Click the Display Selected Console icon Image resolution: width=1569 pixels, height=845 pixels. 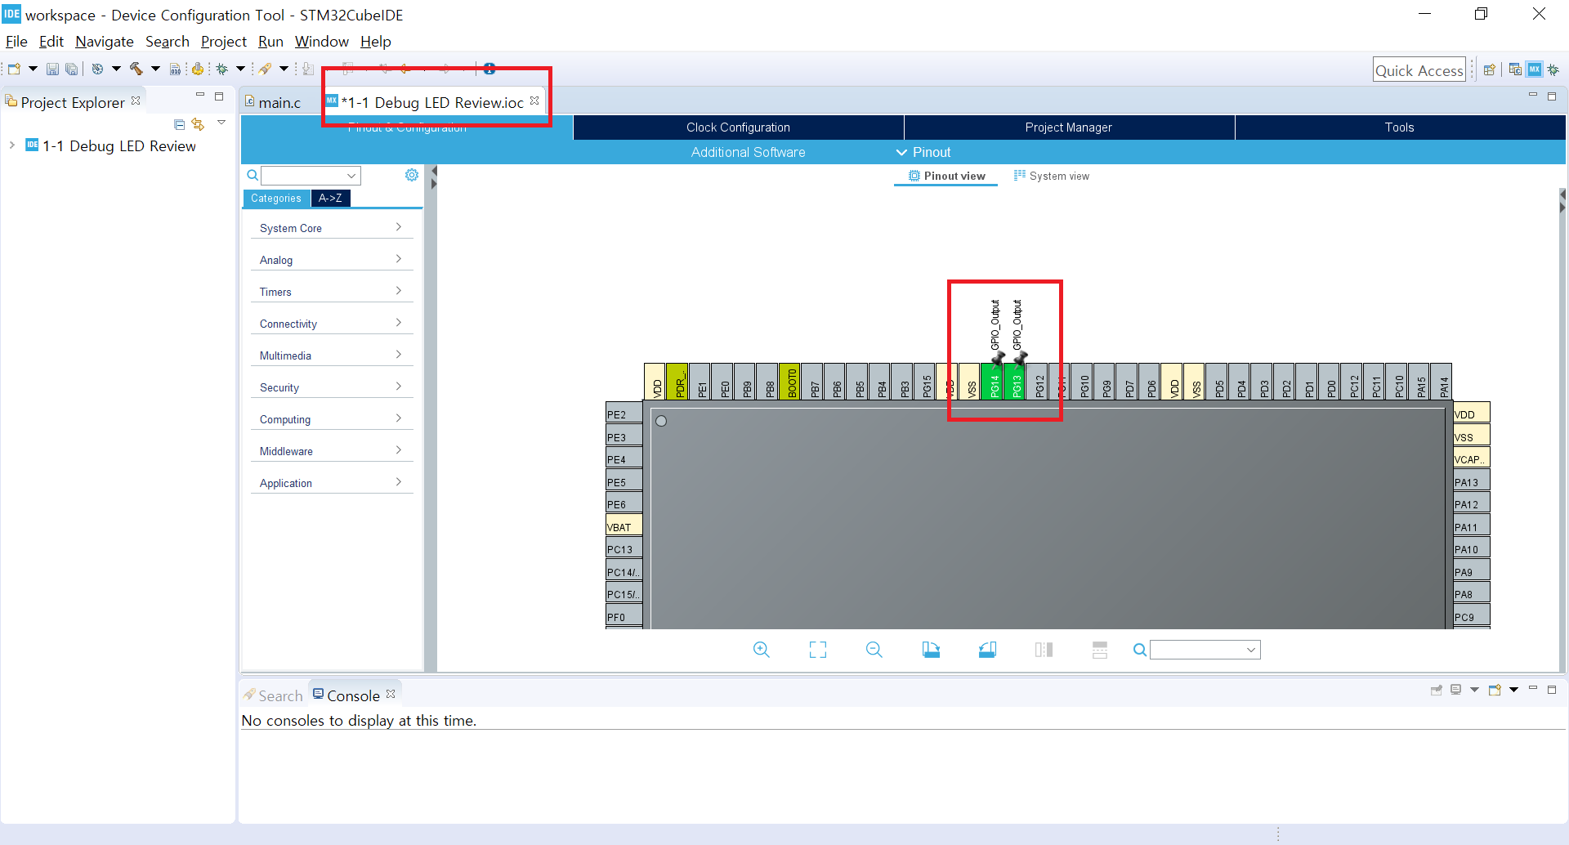point(1456,690)
